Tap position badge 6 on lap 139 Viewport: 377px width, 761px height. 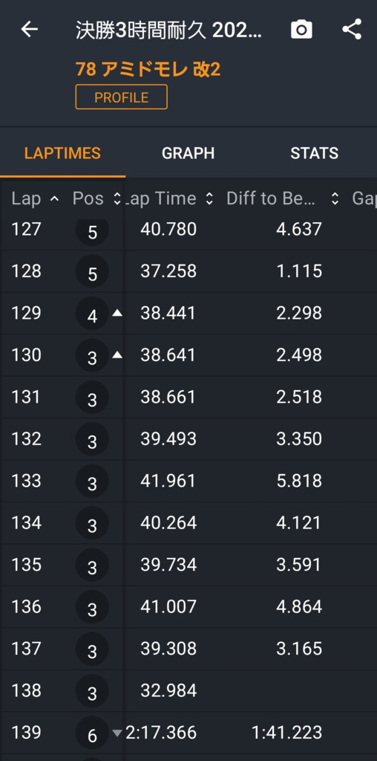tap(92, 734)
